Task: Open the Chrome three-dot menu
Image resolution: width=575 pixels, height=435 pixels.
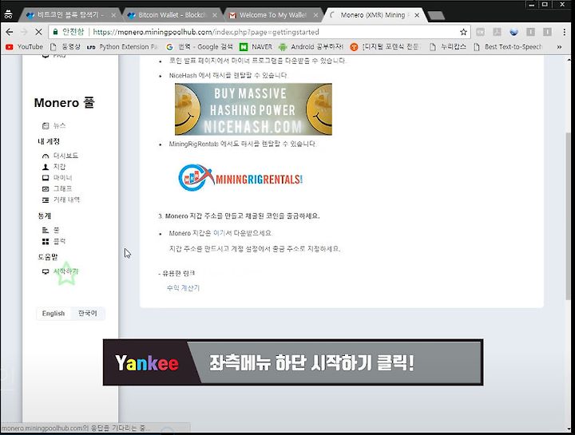Action: click(565, 32)
